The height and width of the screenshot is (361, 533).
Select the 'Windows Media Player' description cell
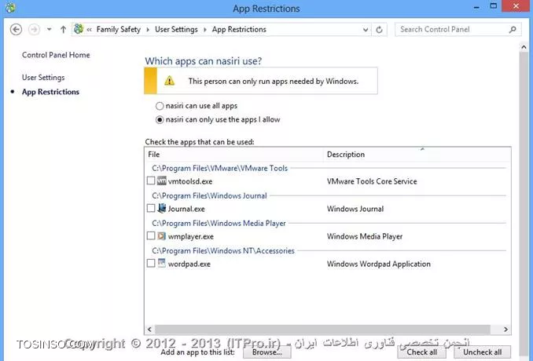[x=365, y=236]
